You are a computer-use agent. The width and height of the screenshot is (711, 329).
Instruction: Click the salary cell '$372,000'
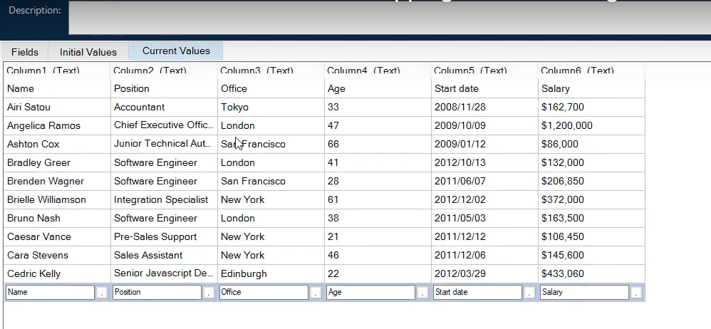click(x=591, y=200)
